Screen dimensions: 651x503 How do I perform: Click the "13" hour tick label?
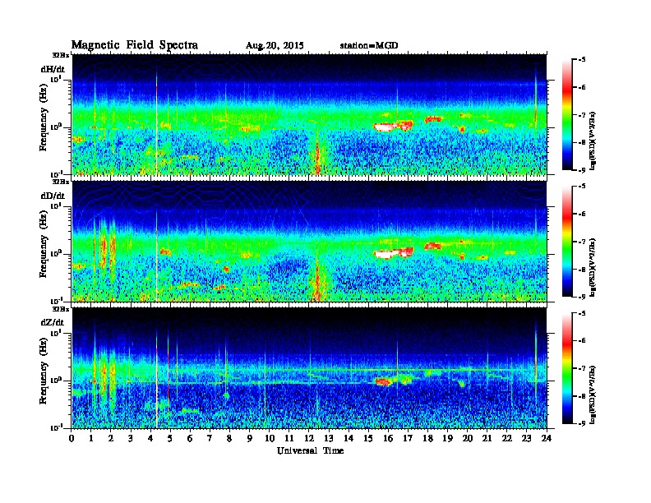pyautogui.click(x=330, y=439)
